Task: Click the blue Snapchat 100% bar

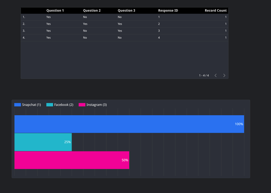Action: point(129,124)
